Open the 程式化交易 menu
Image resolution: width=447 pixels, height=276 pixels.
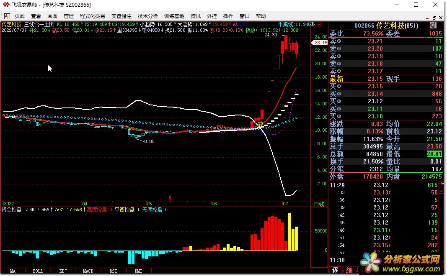92,16
